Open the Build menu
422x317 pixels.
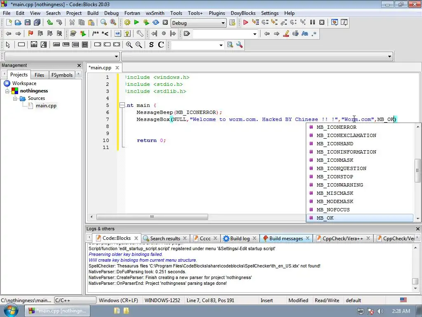(x=93, y=13)
